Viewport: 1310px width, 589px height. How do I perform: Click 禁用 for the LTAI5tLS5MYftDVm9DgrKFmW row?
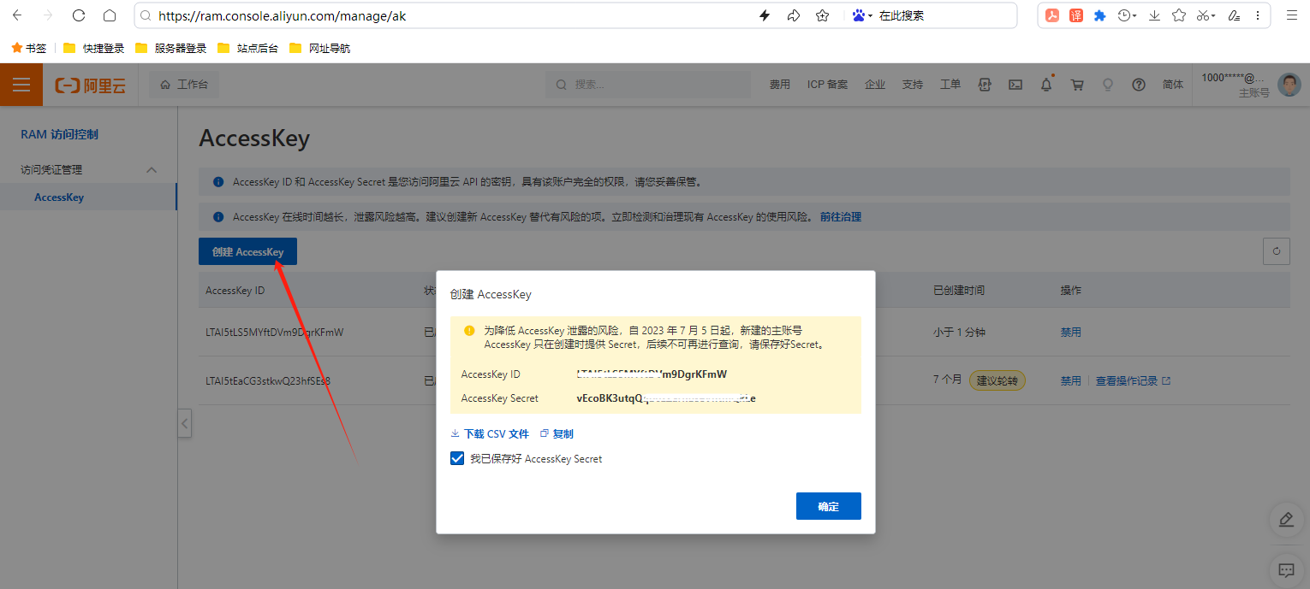[1070, 332]
